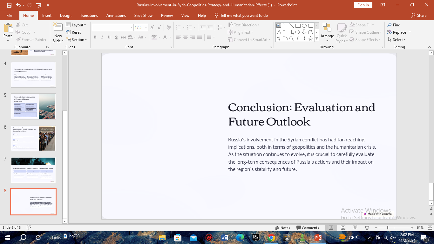Center the paragraph text
This screenshot has width=434, height=244.
[186, 37]
